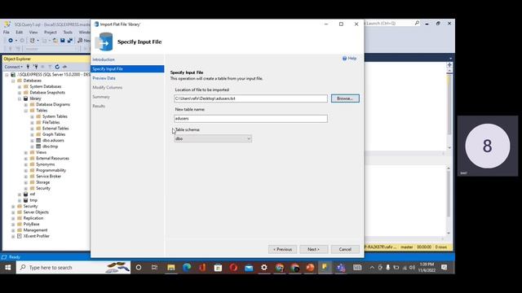Open the Help link in wizard
Image resolution: width=522 pixels, height=293 pixels.
[x=350, y=59]
